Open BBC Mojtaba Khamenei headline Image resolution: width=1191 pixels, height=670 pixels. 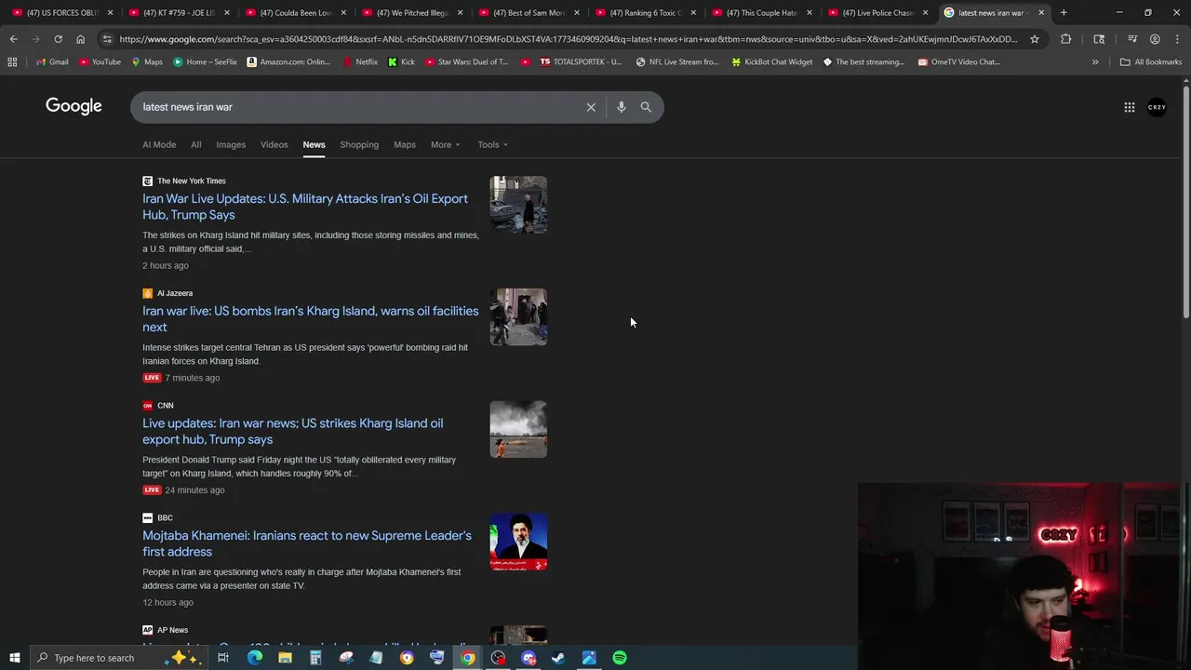pos(307,543)
